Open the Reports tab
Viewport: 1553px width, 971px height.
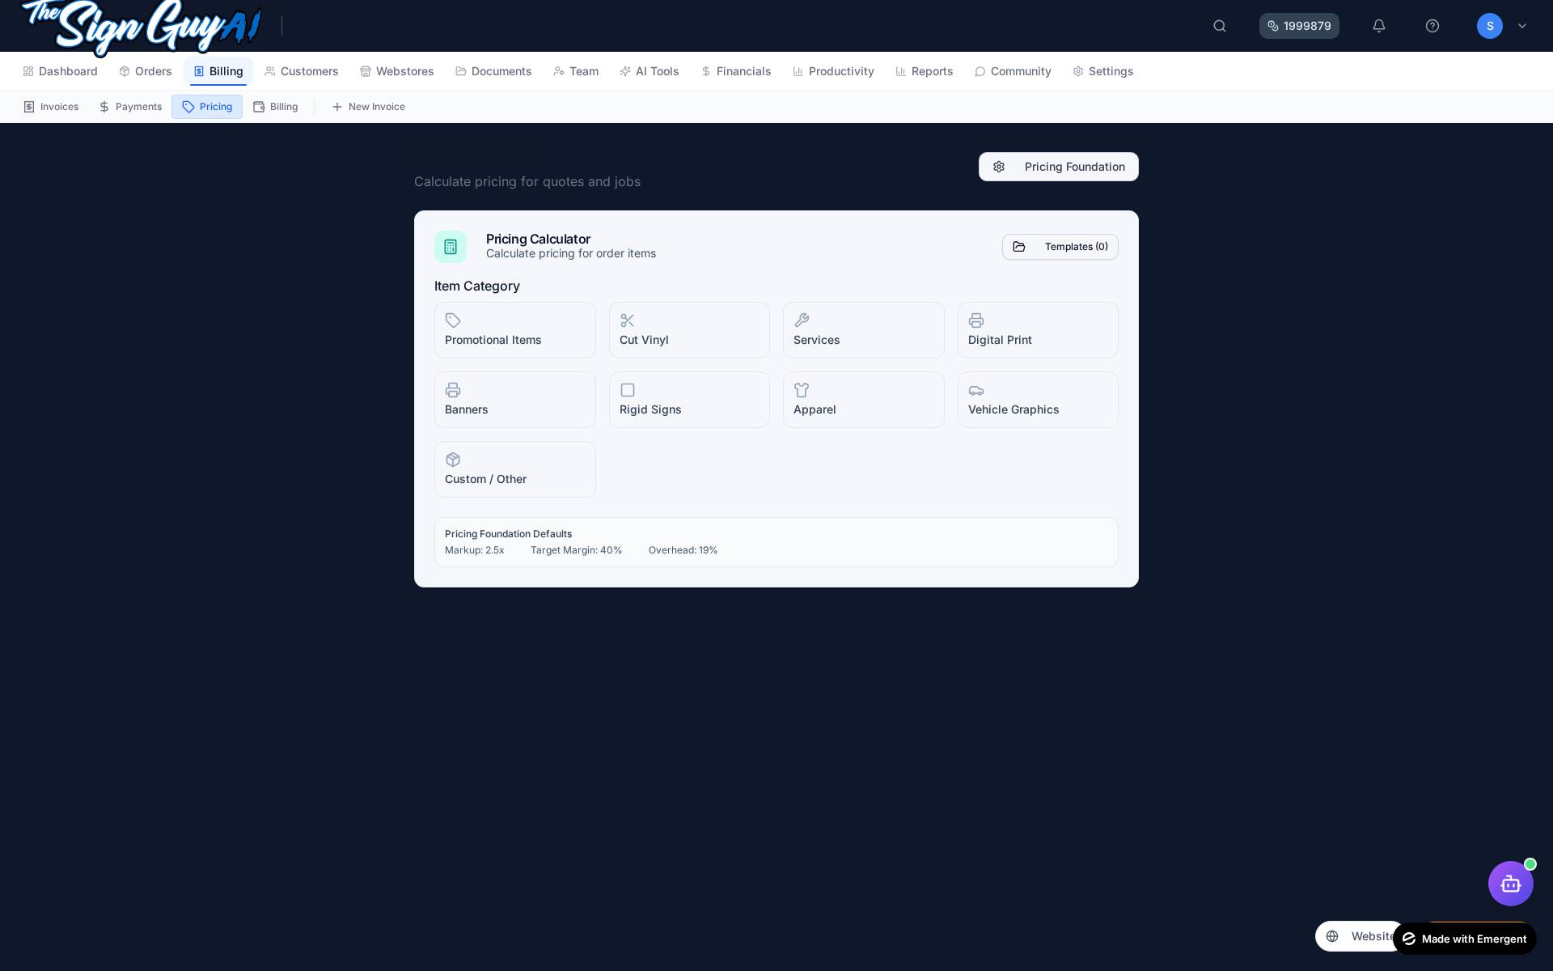(x=925, y=71)
